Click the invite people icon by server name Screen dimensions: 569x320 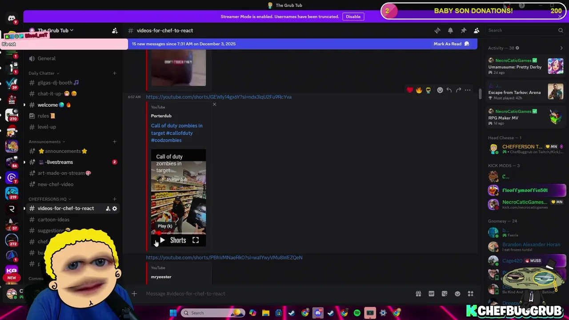(x=115, y=30)
